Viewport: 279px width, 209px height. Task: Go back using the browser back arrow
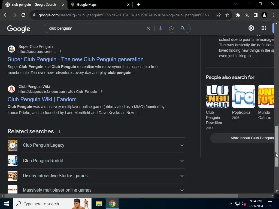6,15
